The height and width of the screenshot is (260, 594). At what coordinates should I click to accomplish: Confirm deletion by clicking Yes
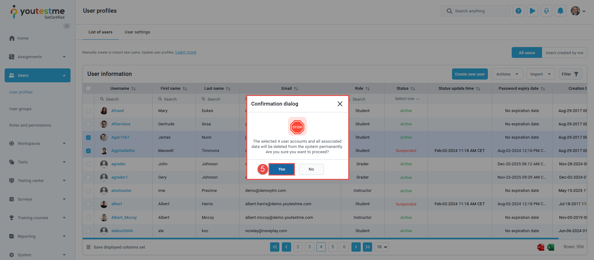tap(282, 169)
